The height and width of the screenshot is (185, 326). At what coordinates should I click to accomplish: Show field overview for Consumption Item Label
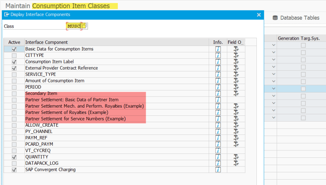(x=236, y=62)
